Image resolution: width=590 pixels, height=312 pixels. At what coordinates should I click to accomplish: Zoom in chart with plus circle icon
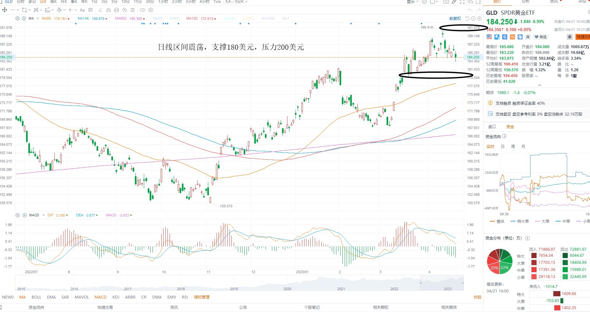[x=479, y=18]
